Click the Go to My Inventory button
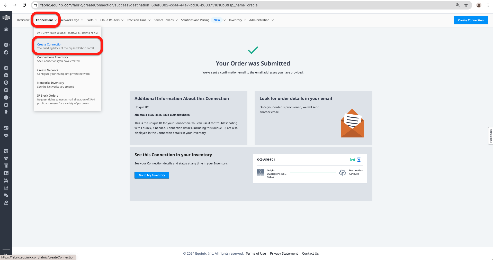Viewport: 493px width, 260px height. (x=152, y=175)
